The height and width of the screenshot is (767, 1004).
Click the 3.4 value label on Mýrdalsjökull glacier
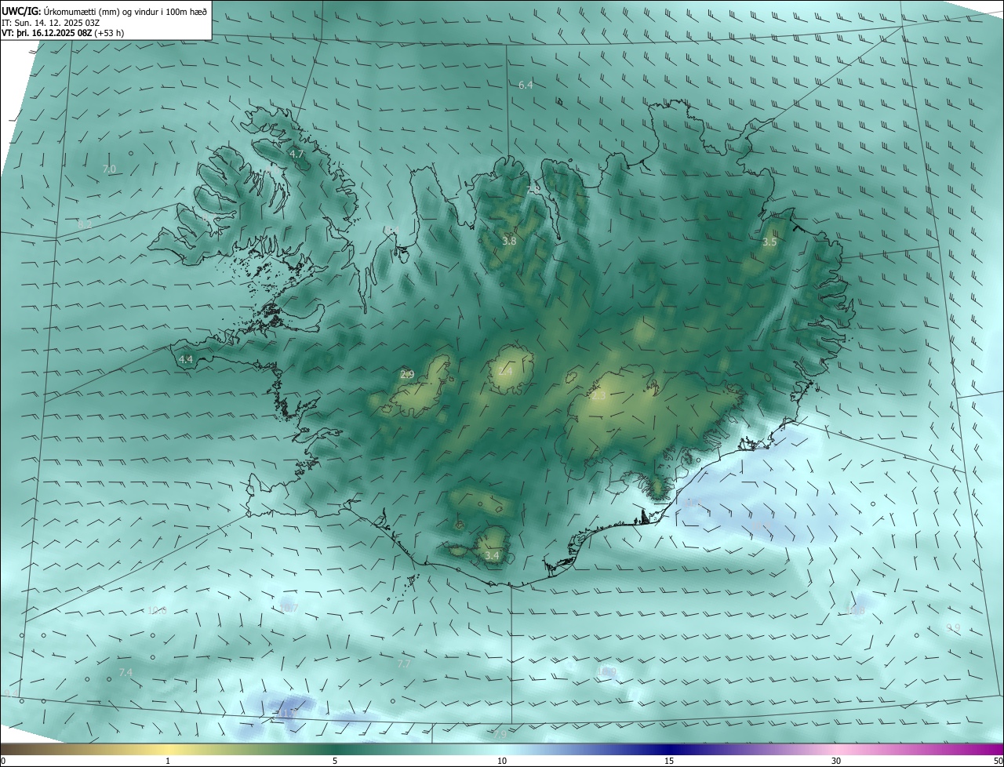(x=492, y=556)
